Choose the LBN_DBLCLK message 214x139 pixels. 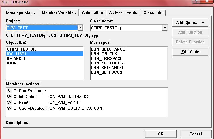[104, 54]
